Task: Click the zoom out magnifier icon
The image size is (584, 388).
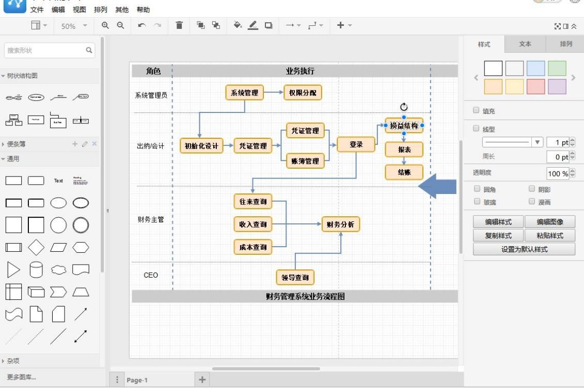Action: pos(120,25)
